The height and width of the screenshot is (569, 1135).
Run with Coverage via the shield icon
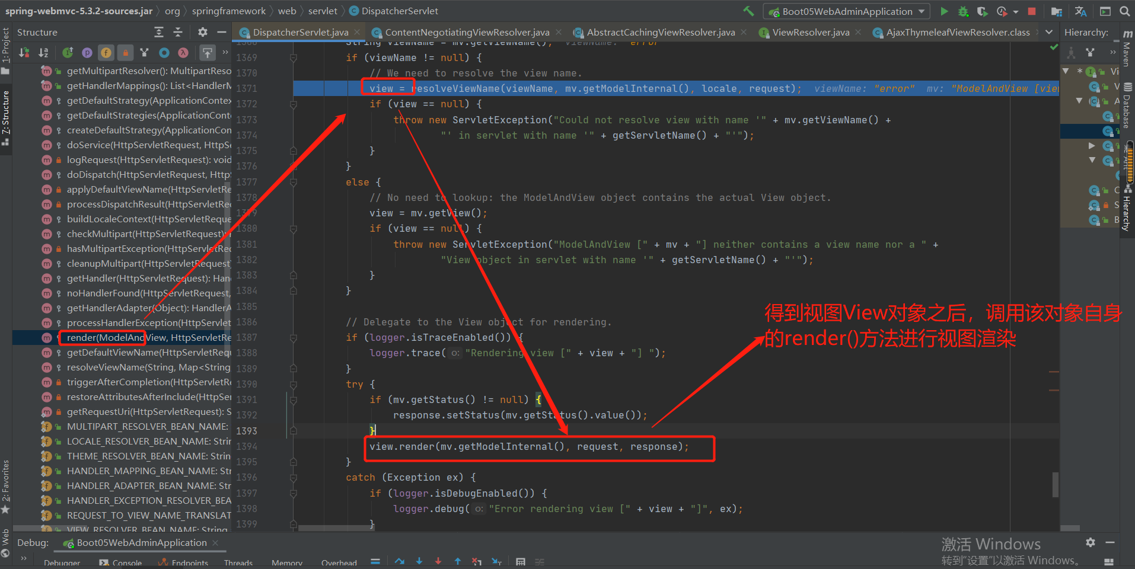pos(982,11)
